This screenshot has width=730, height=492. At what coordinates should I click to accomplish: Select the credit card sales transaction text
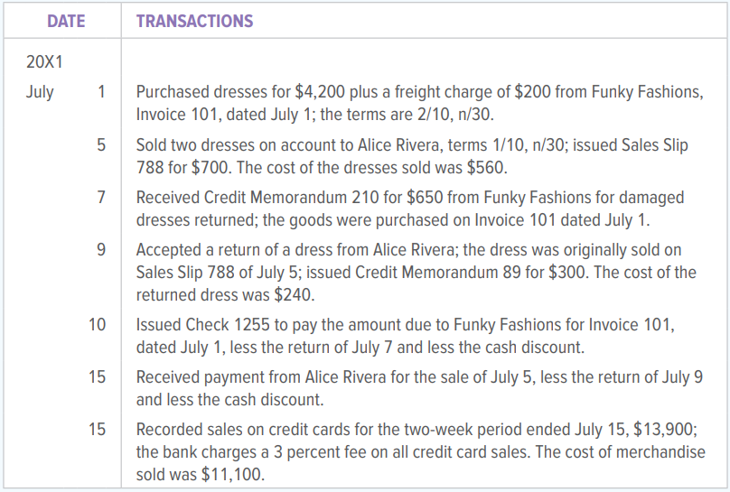pos(421,451)
